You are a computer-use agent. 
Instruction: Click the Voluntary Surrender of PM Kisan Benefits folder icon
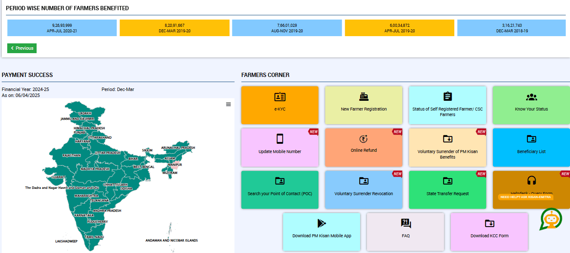point(447,139)
